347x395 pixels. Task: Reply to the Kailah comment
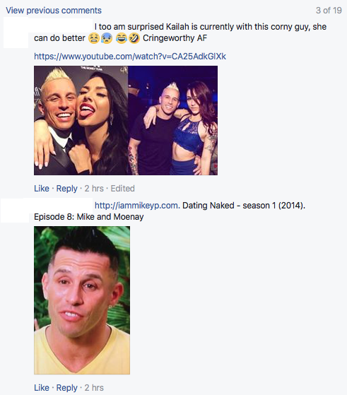pos(66,189)
